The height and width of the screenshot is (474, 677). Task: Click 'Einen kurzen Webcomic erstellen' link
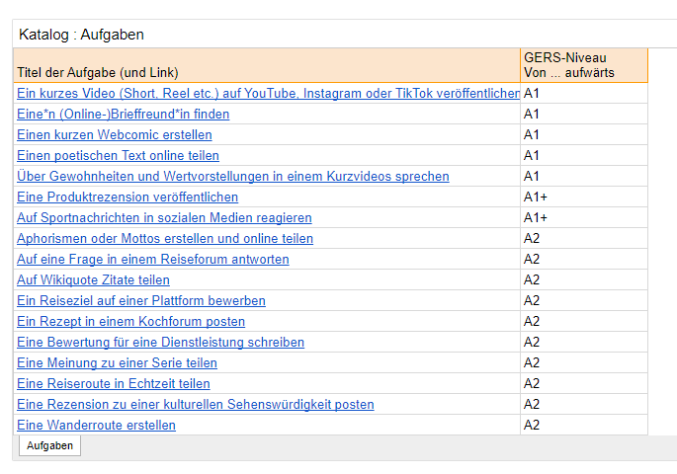click(x=114, y=135)
